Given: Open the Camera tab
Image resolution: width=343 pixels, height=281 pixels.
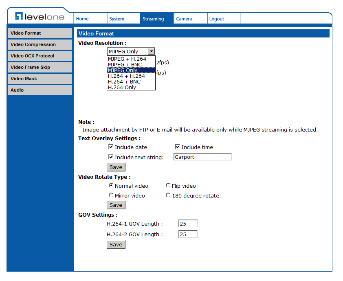Looking at the screenshot, I should coord(191,19).
